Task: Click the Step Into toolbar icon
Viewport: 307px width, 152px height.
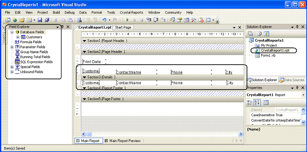Action: tap(149, 20)
